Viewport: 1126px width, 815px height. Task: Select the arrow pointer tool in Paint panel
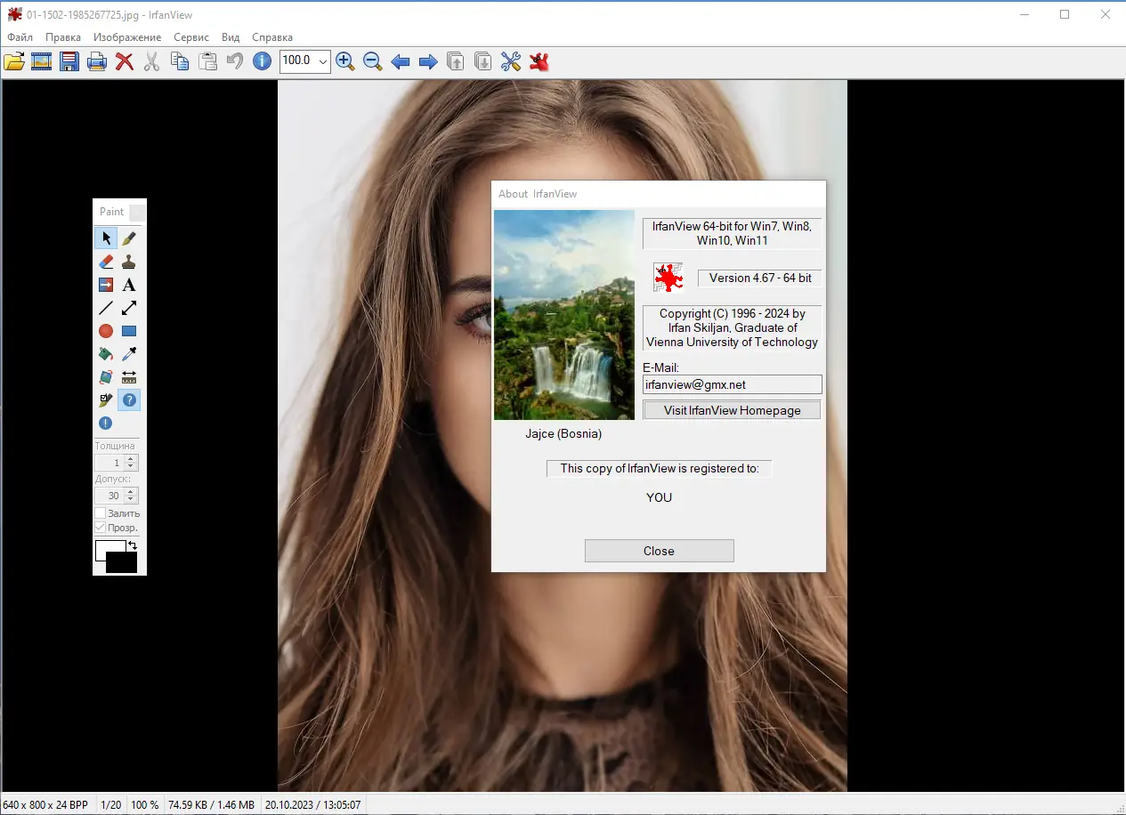coord(106,238)
